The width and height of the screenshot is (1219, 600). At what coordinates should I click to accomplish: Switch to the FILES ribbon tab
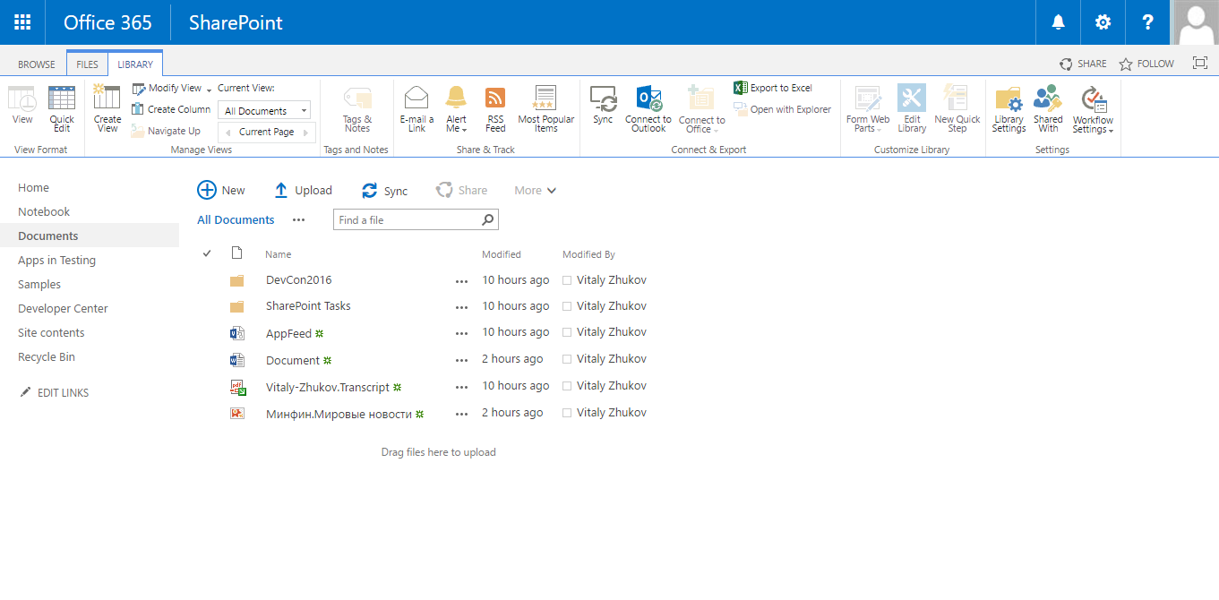pyautogui.click(x=88, y=64)
